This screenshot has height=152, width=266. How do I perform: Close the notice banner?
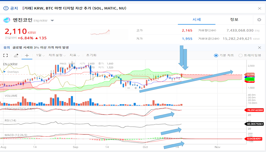tap(260, 8)
